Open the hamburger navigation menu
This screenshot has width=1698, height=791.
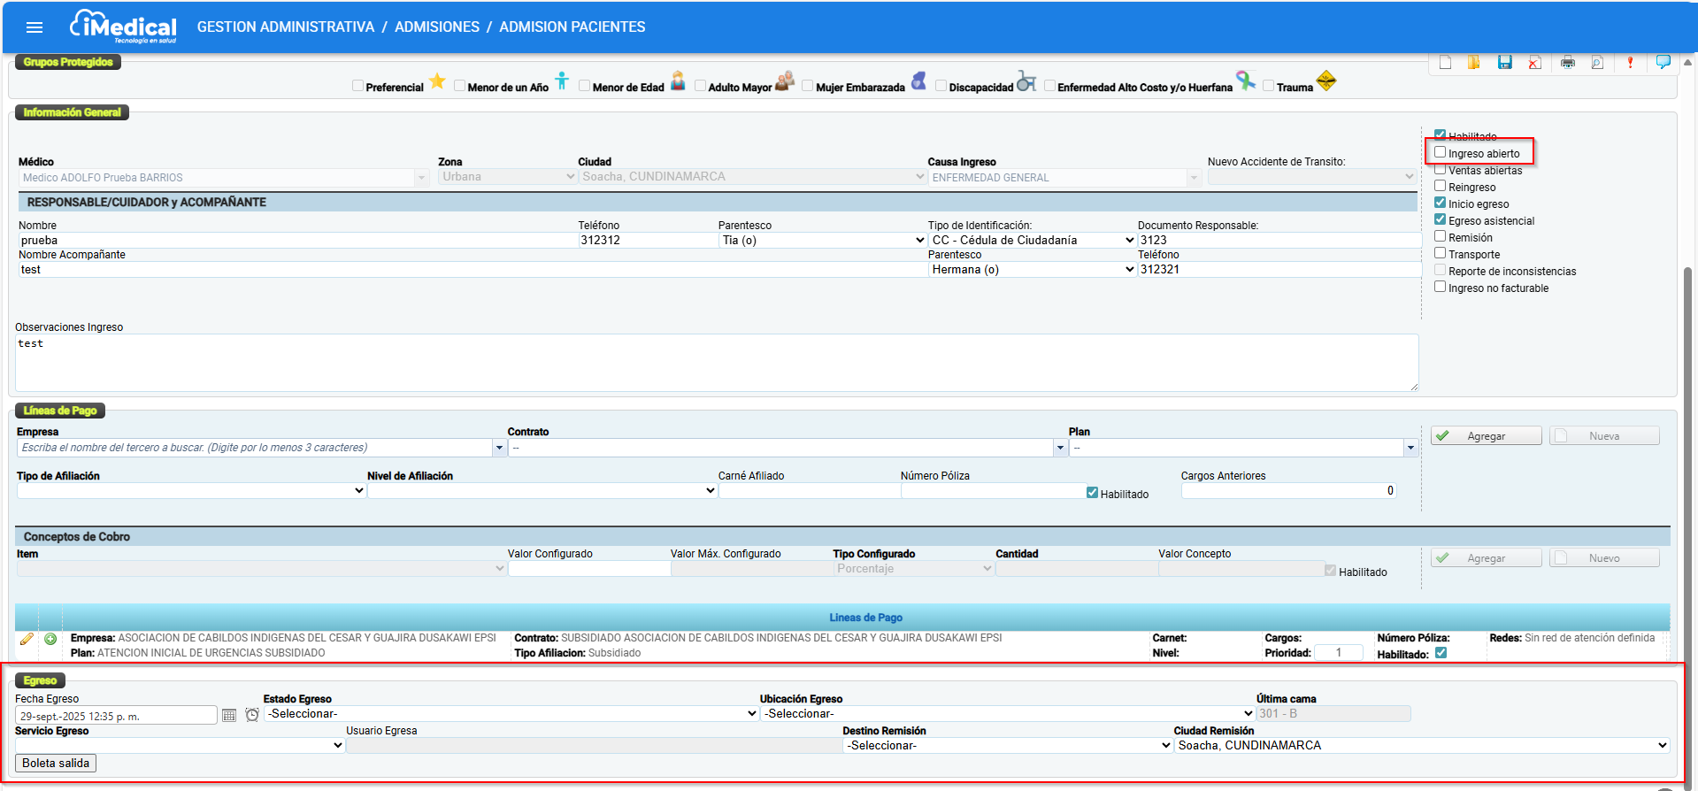(x=35, y=27)
